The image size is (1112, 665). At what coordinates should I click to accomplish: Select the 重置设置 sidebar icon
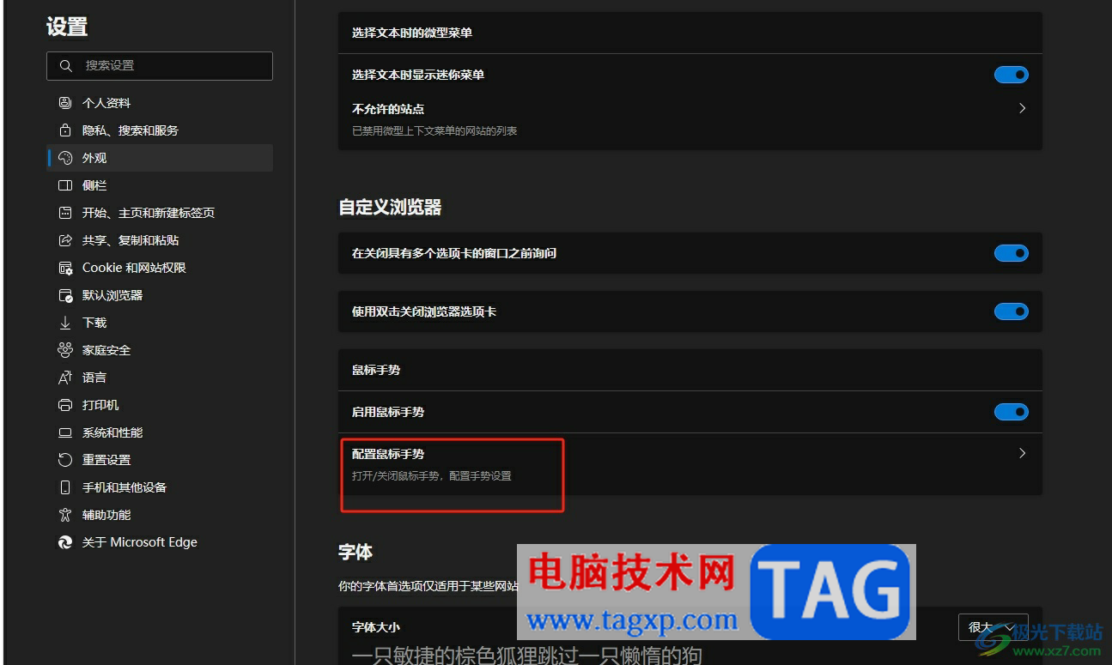click(66, 459)
